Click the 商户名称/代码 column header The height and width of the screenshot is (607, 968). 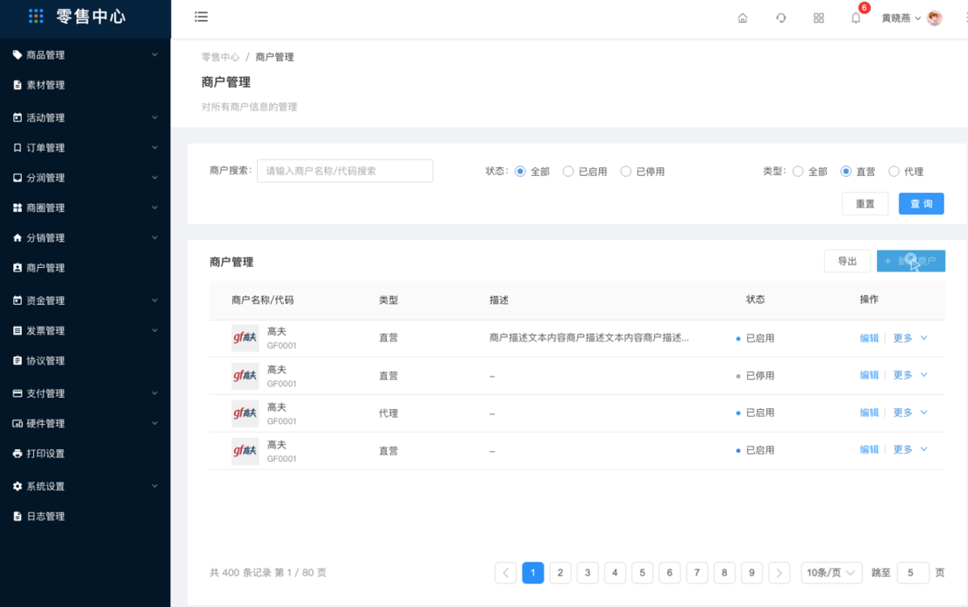262,300
